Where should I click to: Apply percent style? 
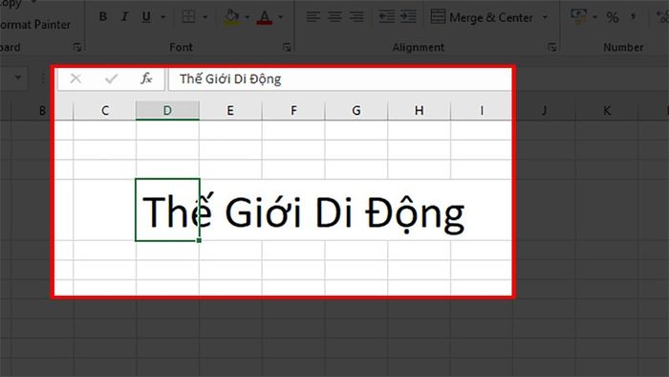613,17
